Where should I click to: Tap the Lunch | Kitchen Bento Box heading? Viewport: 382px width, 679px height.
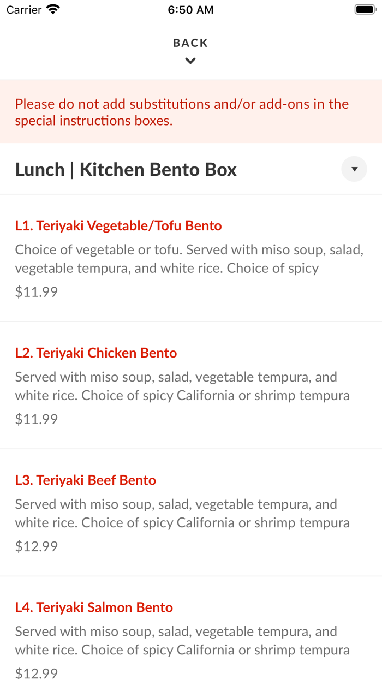[x=126, y=170]
